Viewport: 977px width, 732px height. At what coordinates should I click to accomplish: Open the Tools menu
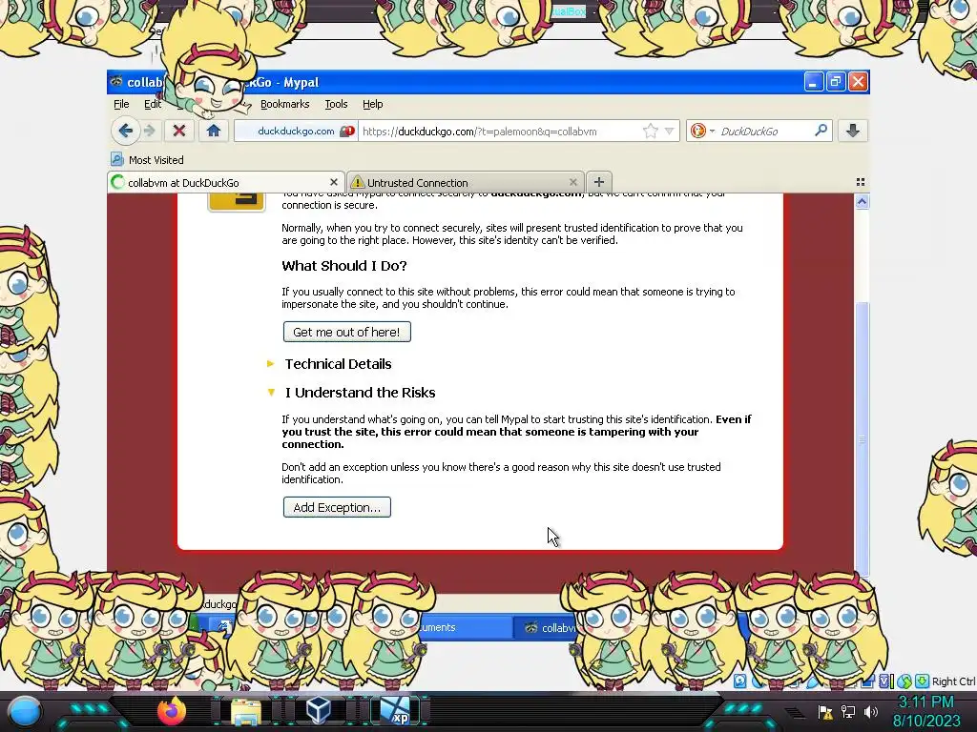point(336,104)
